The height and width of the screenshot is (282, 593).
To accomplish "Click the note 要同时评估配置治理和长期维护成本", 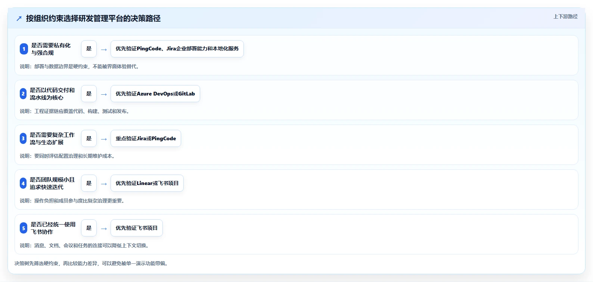I will click(68, 156).
